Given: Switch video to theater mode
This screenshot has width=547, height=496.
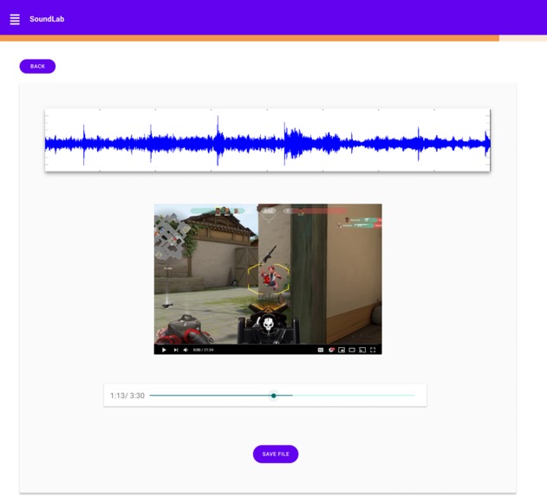Looking at the screenshot, I should tap(352, 350).
